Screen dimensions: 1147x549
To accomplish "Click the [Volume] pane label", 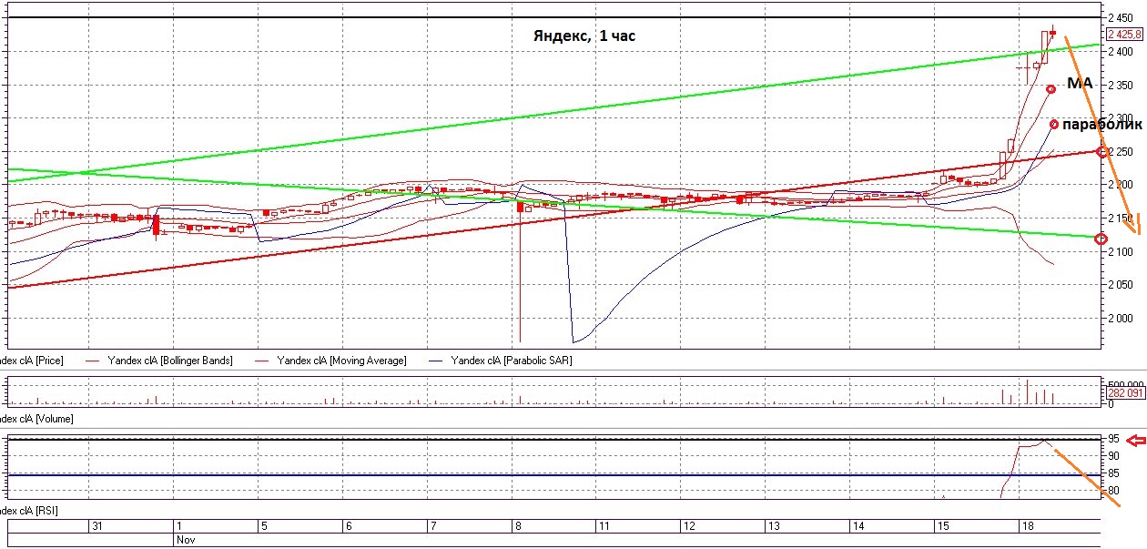I will [x=36, y=419].
